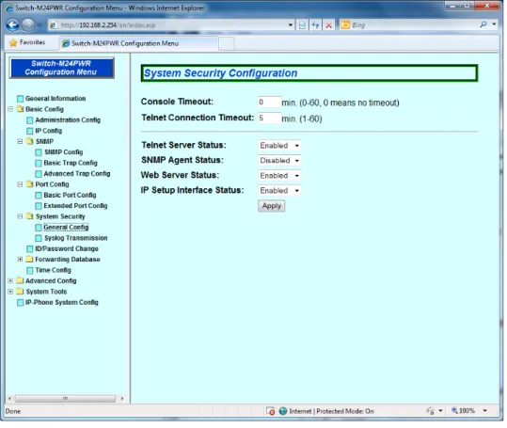This screenshot has height=428, width=507.
Task: Click the Internet zone globe icon
Action: tap(283, 411)
